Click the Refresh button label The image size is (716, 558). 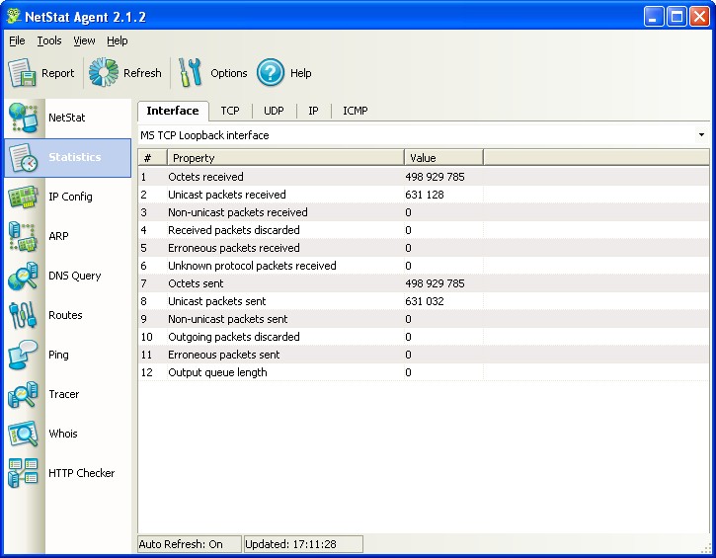tap(142, 73)
